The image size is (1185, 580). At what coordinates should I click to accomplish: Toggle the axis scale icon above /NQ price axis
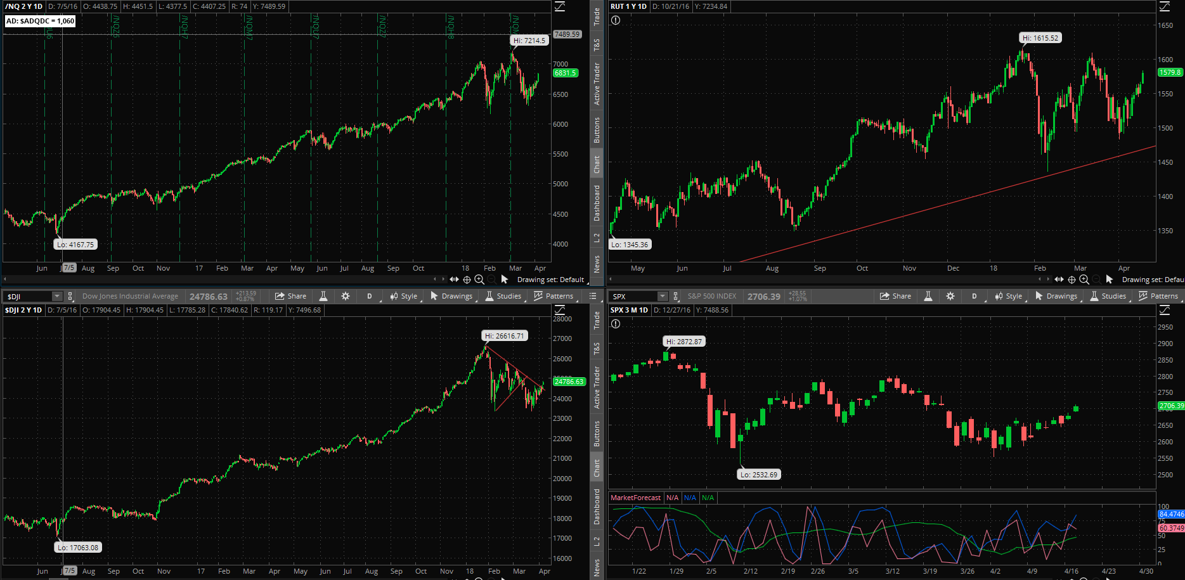pos(560,6)
